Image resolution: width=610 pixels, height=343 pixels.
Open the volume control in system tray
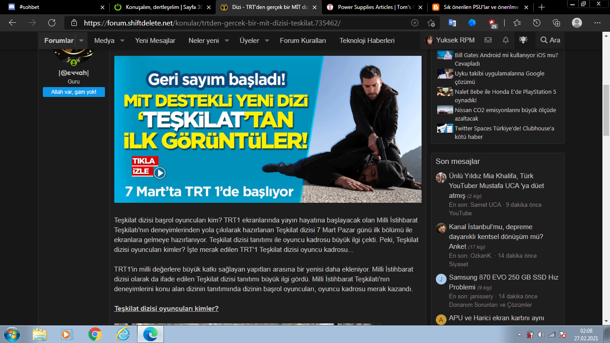[x=541, y=335]
